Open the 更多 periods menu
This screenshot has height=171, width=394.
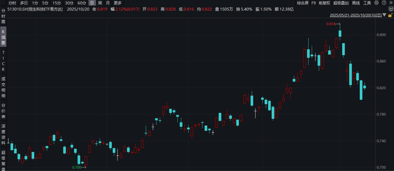point(117,3)
